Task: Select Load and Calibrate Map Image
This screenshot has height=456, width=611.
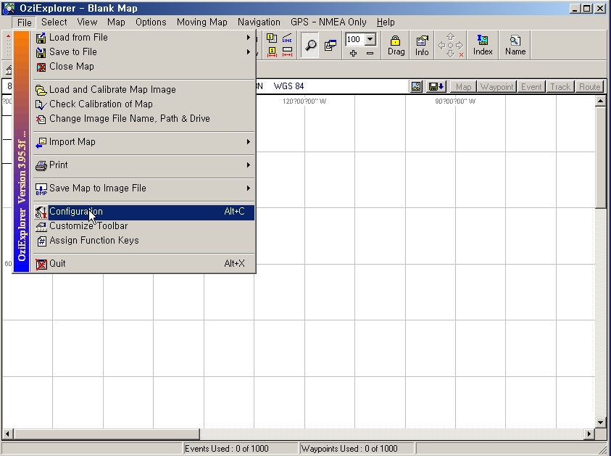Action: coord(144,90)
